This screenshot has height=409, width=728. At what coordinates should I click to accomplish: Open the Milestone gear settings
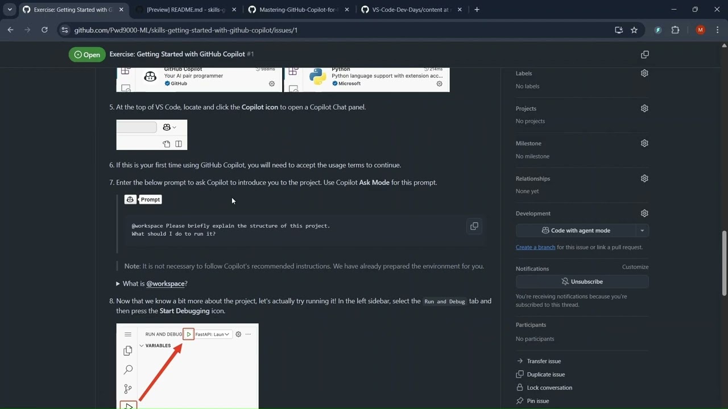pos(644,143)
